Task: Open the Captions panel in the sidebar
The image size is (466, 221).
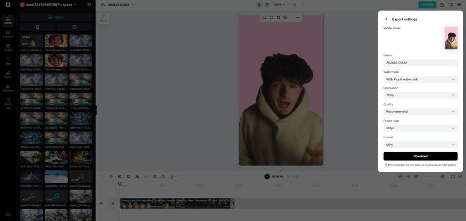Action: [8, 34]
